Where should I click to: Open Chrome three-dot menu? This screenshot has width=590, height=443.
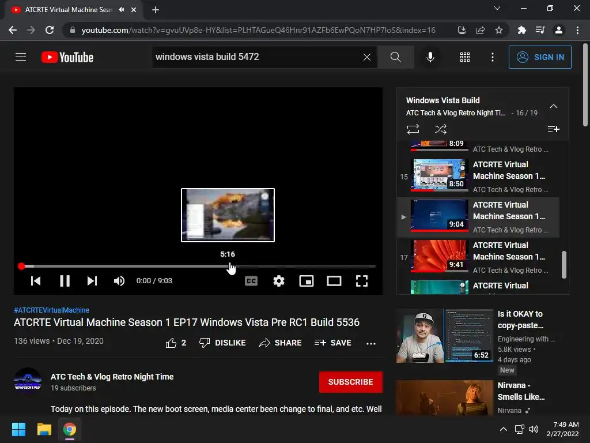577,30
